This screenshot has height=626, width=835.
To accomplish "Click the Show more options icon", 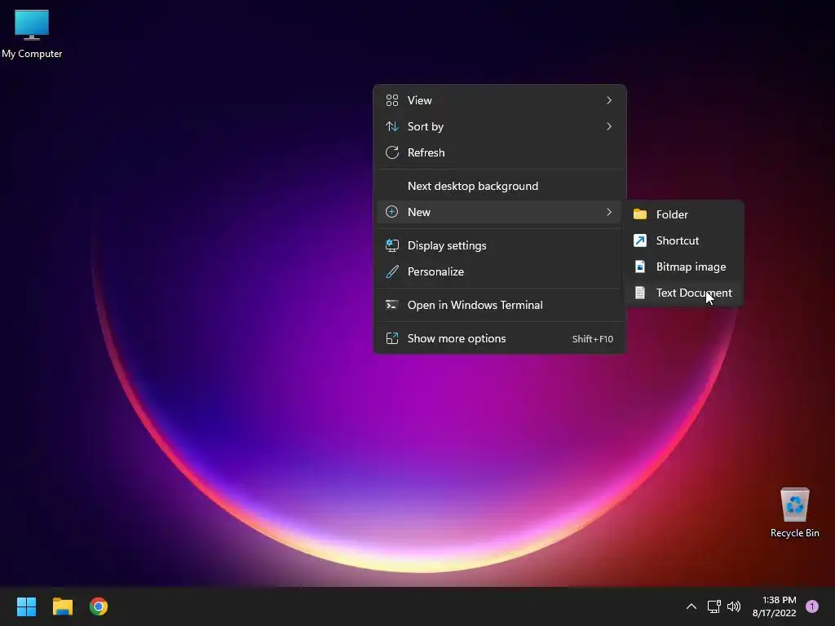I will [x=392, y=338].
